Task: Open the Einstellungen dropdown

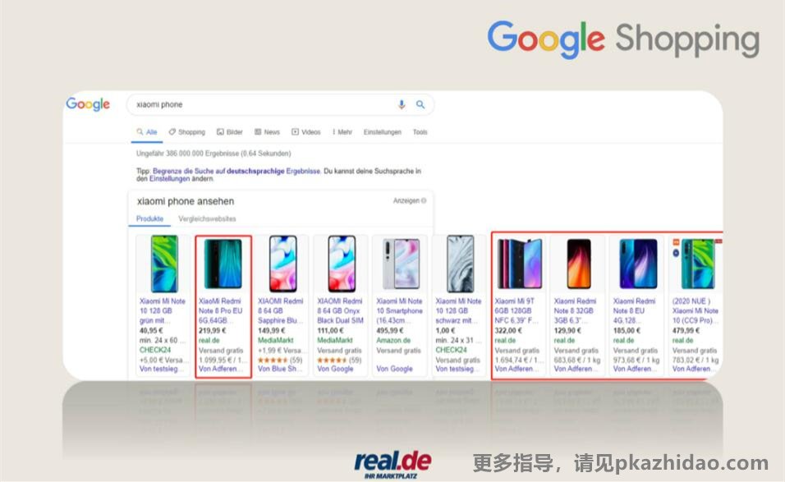Action: click(x=383, y=132)
